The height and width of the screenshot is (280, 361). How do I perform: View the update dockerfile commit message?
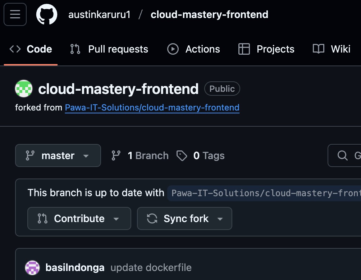pyautogui.click(x=151, y=268)
